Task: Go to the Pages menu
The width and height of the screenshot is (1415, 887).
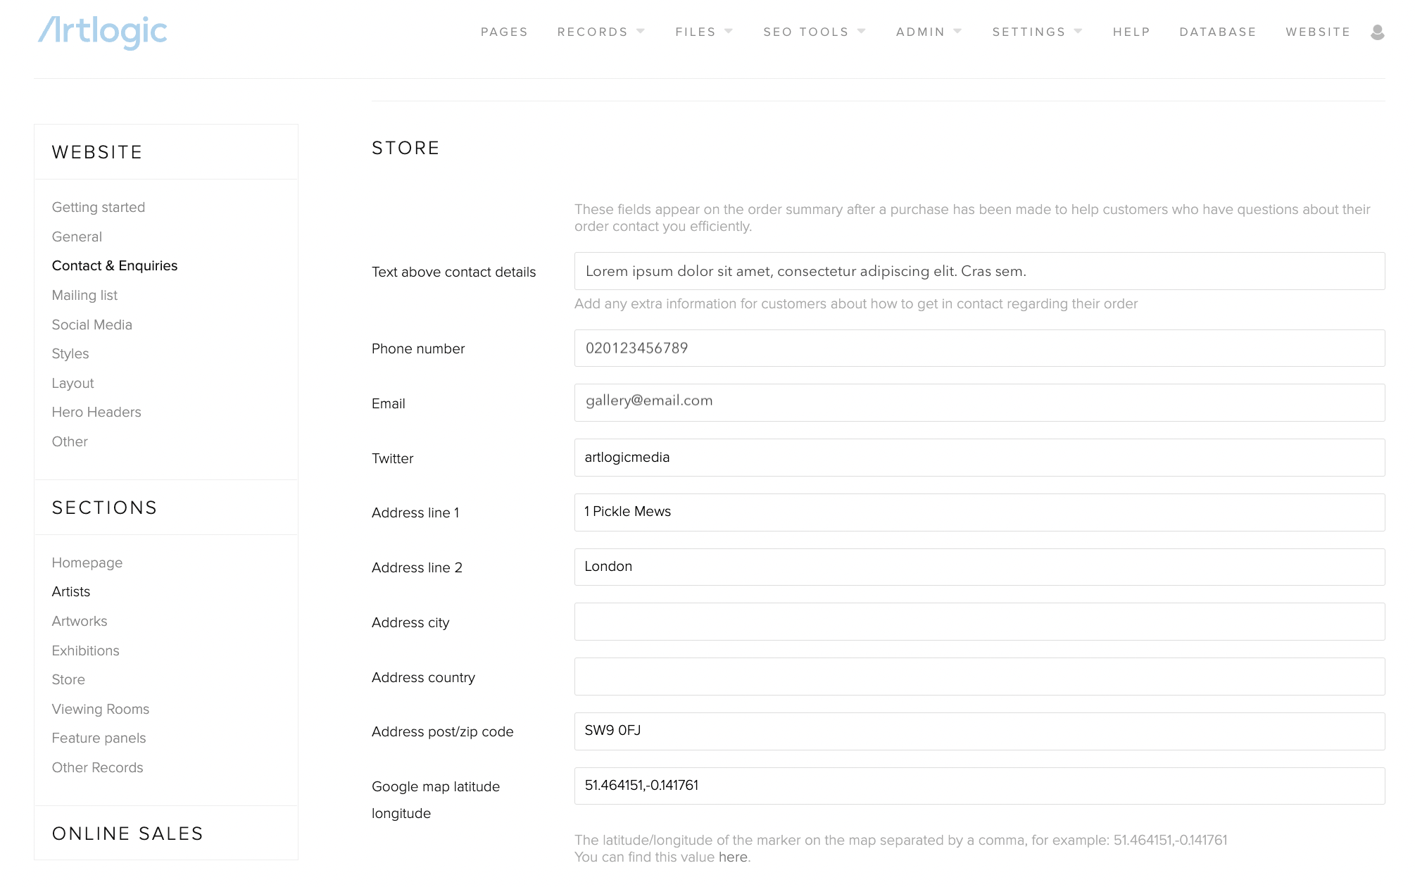Action: point(504,32)
